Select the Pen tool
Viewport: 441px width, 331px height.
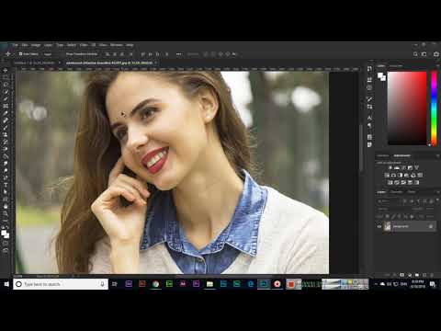click(6, 177)
